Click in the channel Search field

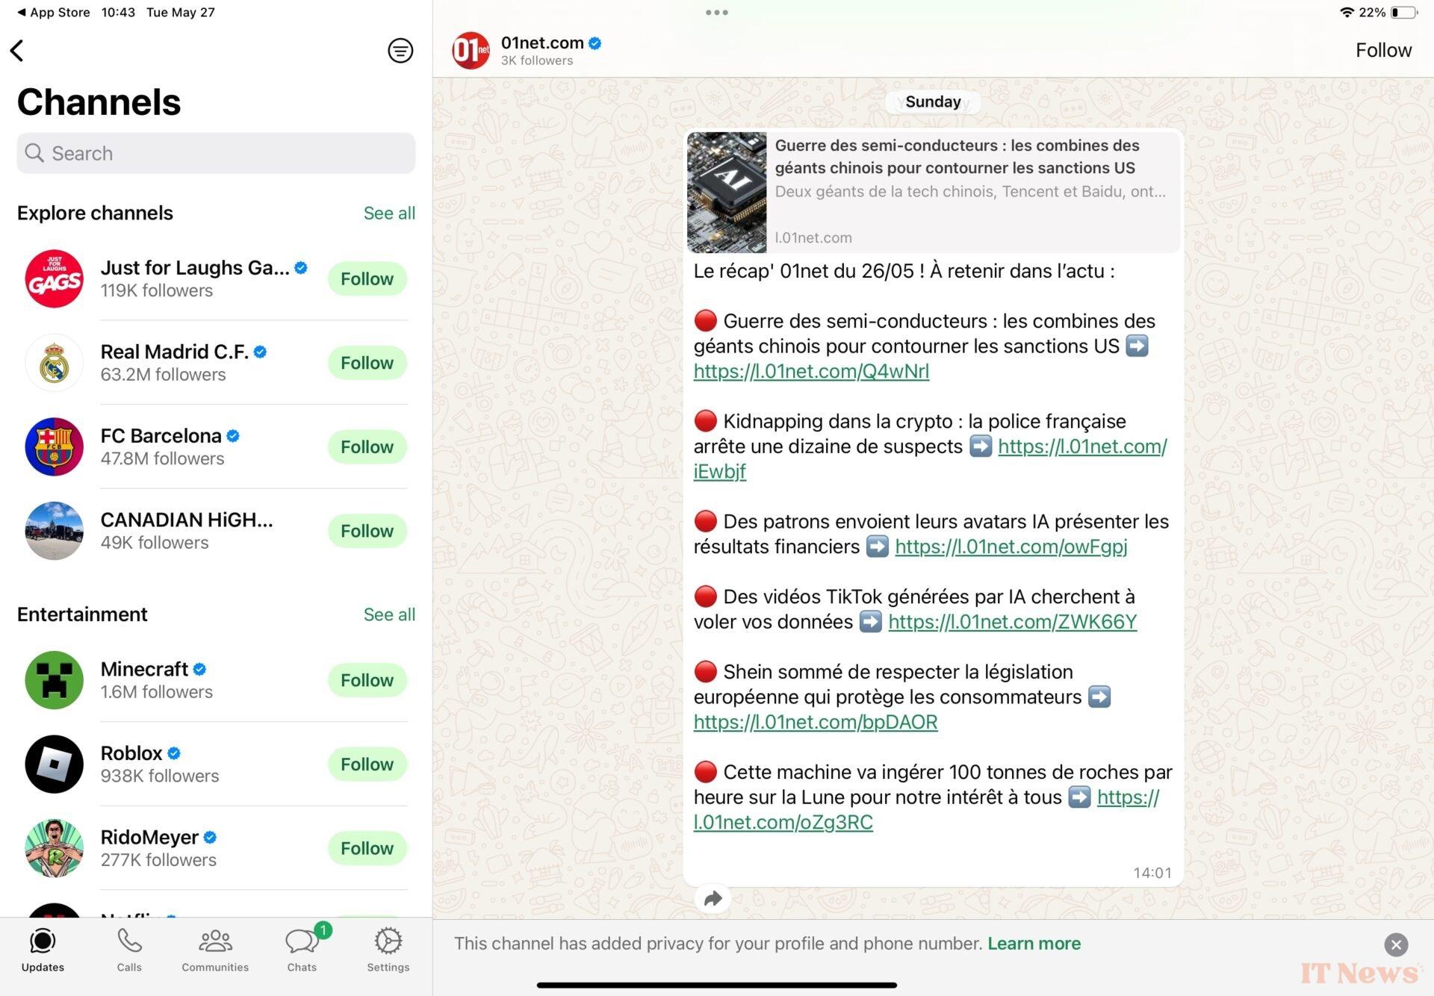coord(216,154)
